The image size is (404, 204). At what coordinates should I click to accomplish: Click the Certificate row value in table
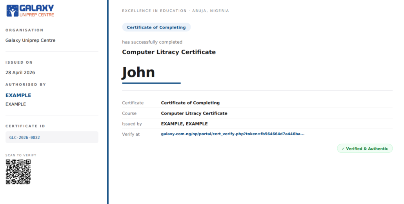[190, 103]
